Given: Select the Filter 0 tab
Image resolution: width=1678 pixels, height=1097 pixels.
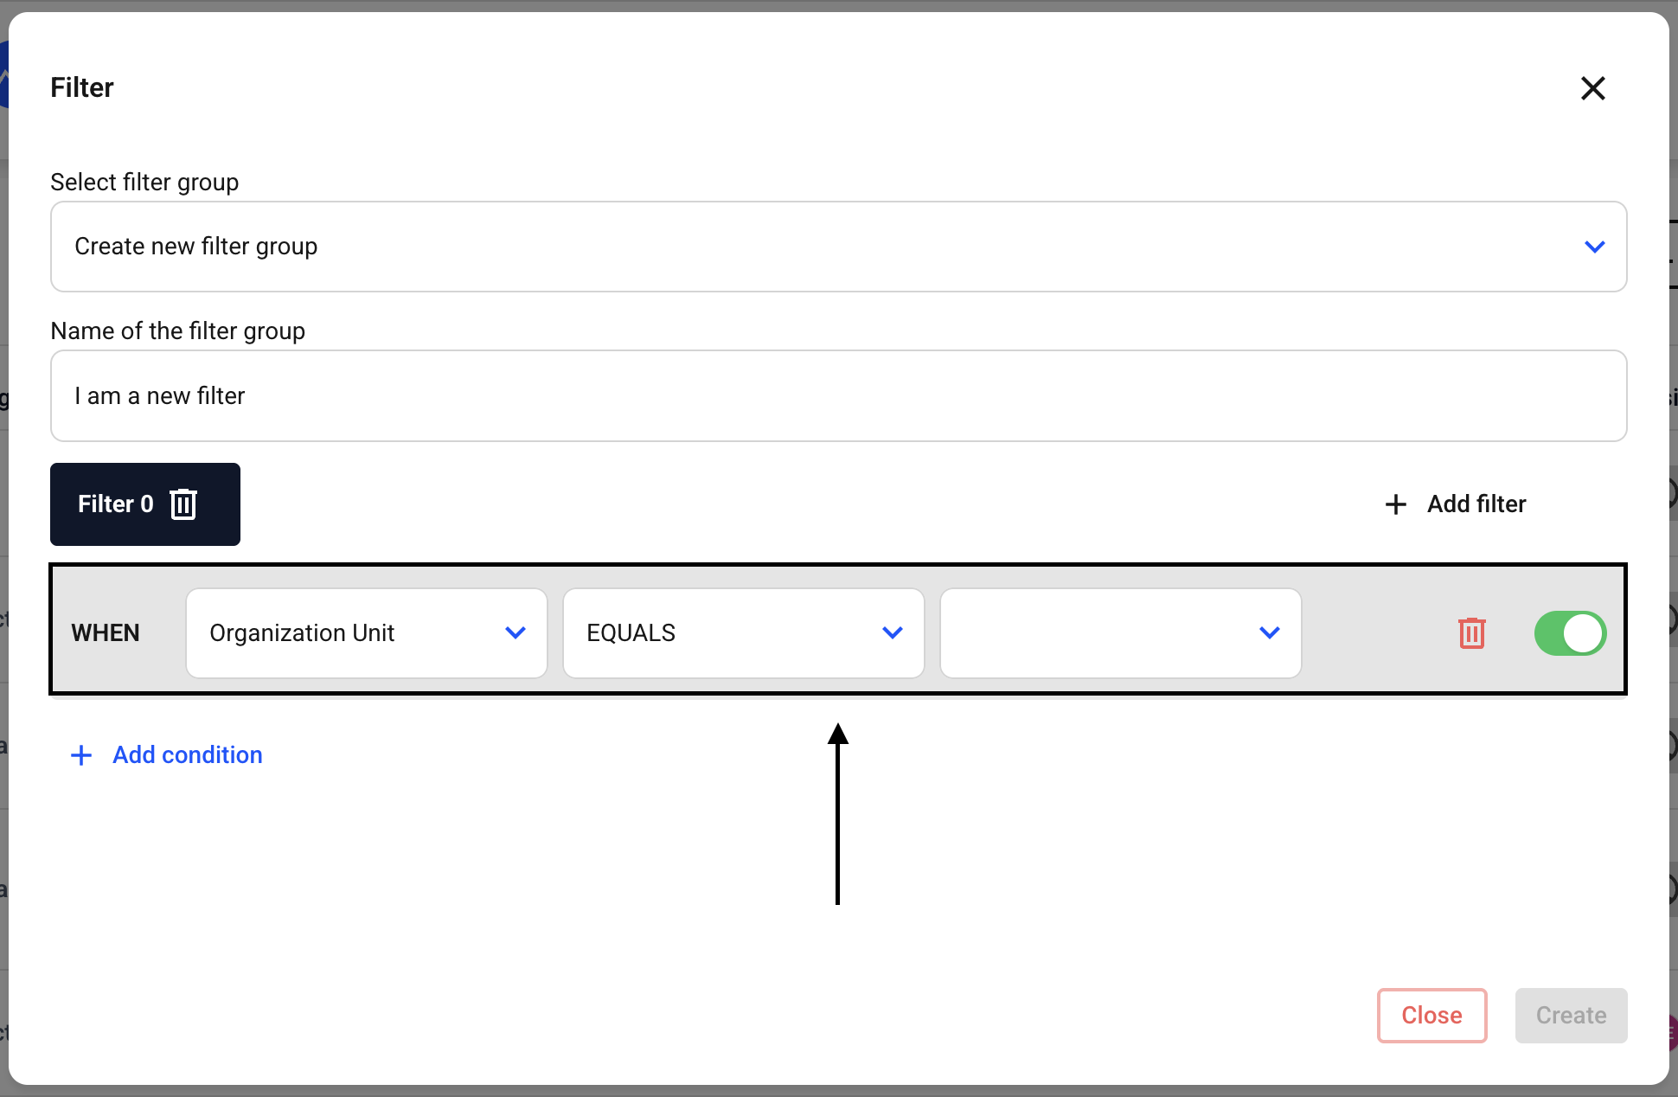Looking at the screenshot, I should (x=115, y=504).
